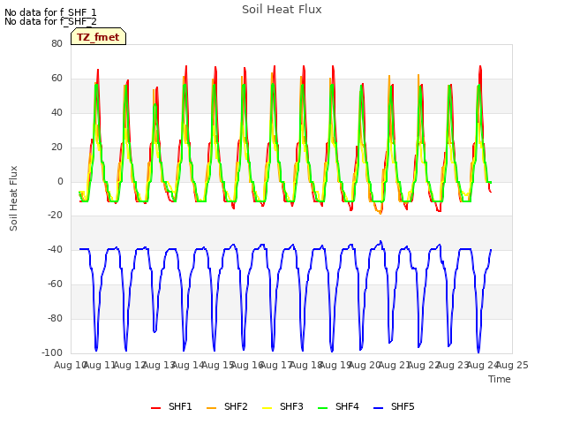Image resolution: width=565 pixels, height=424 pixels.
Task: Toggle the SHF2 legend entry
Action: (227, 406)
